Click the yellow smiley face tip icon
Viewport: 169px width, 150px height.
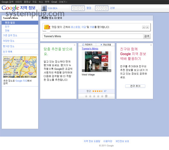47,27
